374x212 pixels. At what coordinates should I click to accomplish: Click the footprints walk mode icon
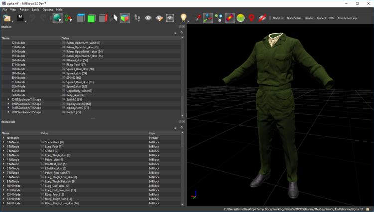(137, 18)
